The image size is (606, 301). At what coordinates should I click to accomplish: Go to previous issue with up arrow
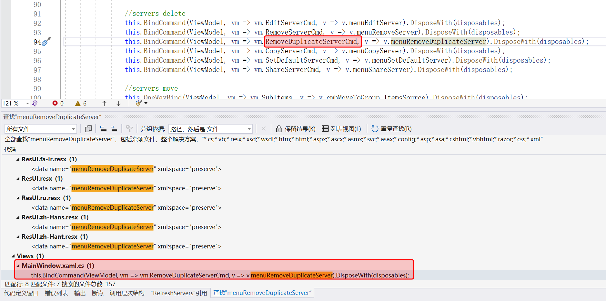pos(104,103)
